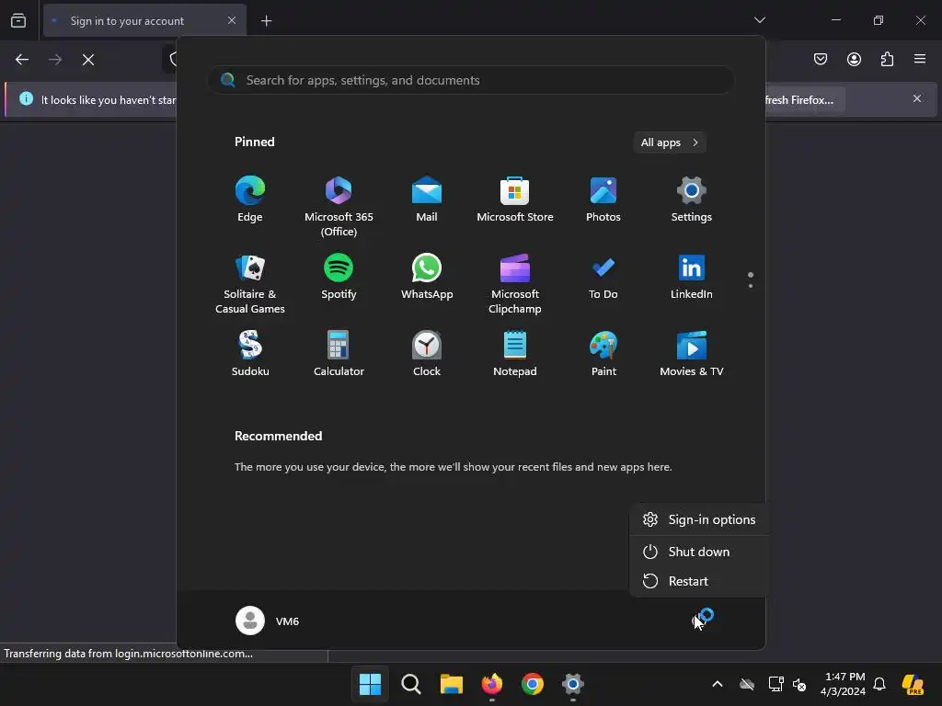
Task: Select the 'Sign in to your account' tab
Action: 144,21
